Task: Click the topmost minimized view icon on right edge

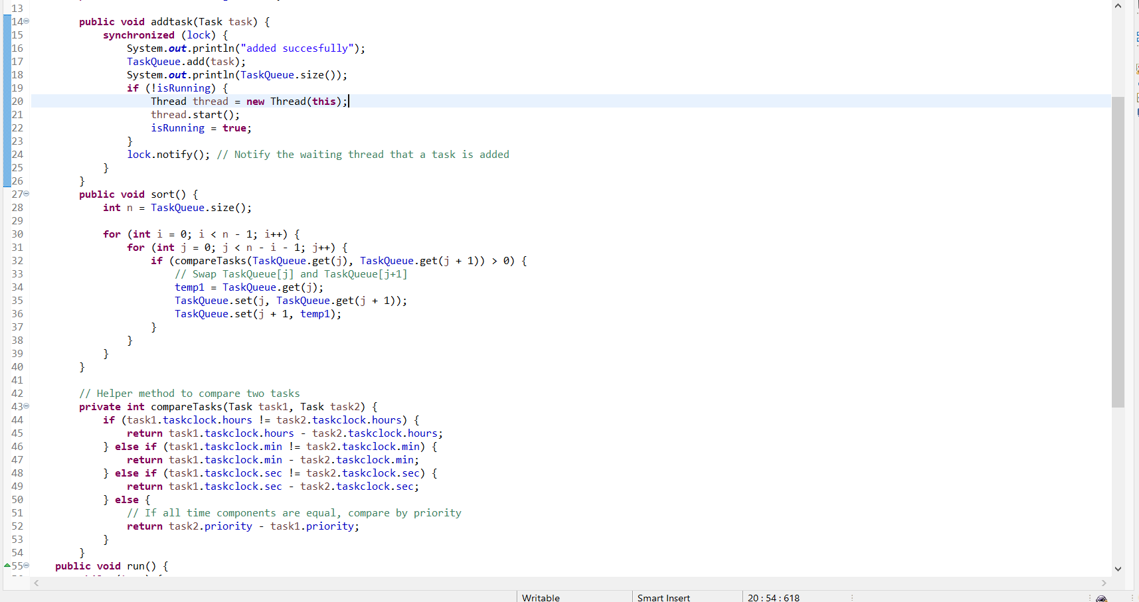Action: pyautogui.click(x=1137, y=5)
